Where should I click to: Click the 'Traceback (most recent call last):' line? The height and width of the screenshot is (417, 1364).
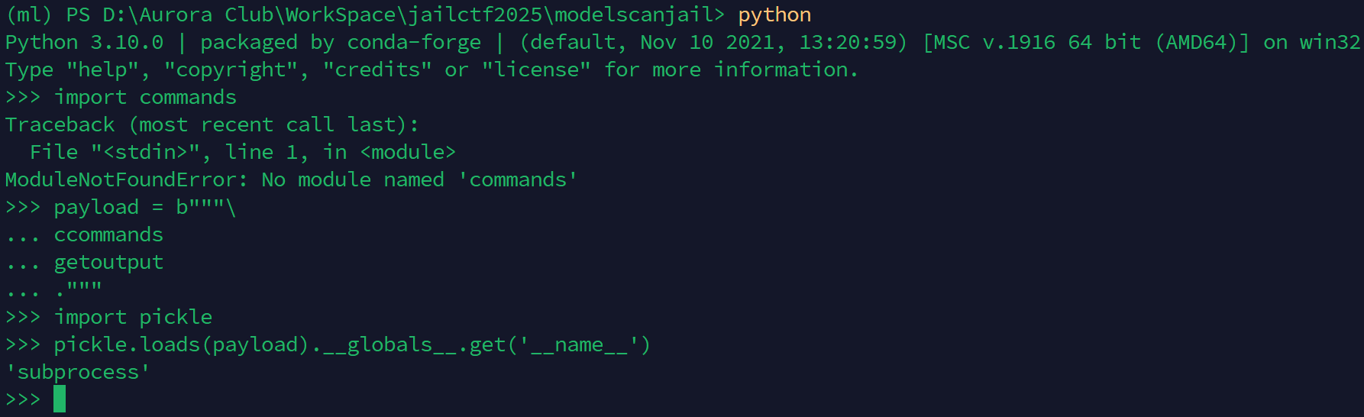pyautogui.click(x=212, y=124)
